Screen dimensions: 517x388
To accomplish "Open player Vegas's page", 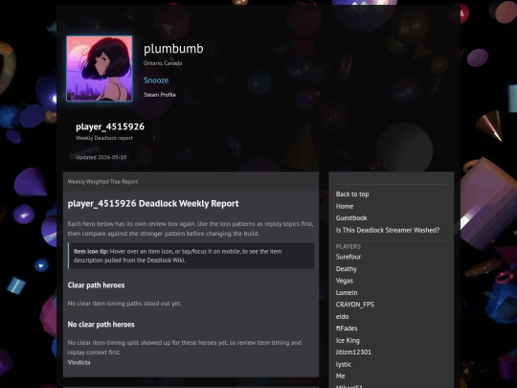I will point(345,281).
